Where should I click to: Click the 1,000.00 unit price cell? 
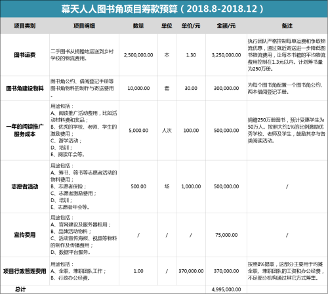191,186
